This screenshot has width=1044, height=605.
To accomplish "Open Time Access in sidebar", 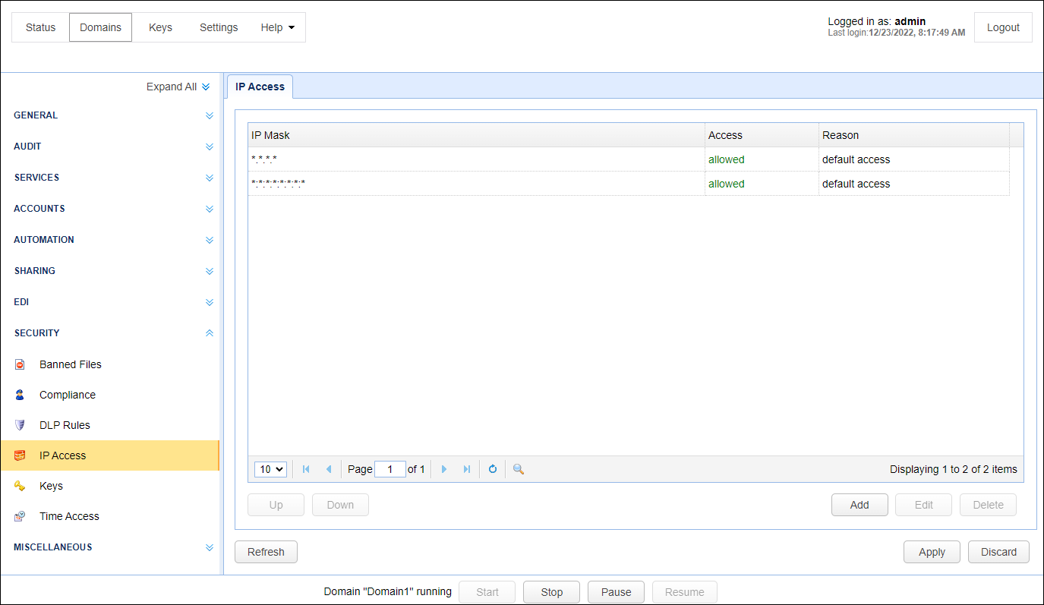I will [69, 516].
